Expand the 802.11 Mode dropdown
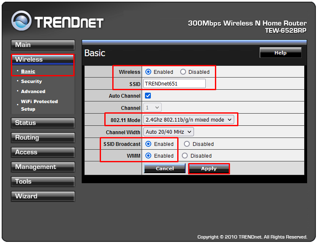Viewport: 318px width, 244px height. 189,119
